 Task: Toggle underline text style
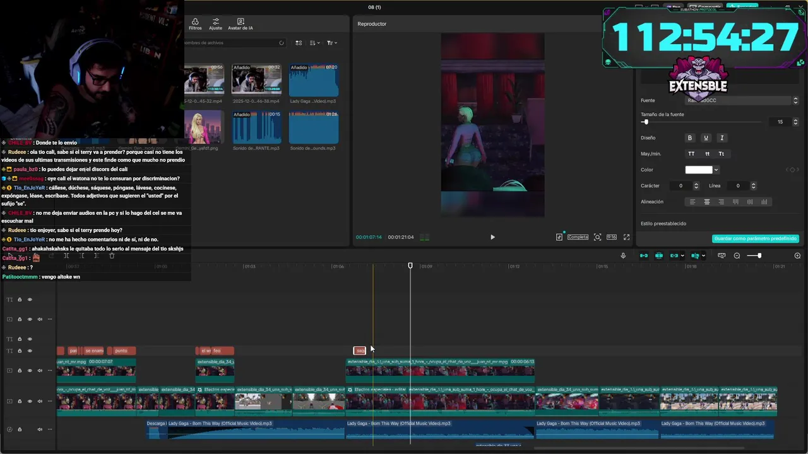[706, 138]
